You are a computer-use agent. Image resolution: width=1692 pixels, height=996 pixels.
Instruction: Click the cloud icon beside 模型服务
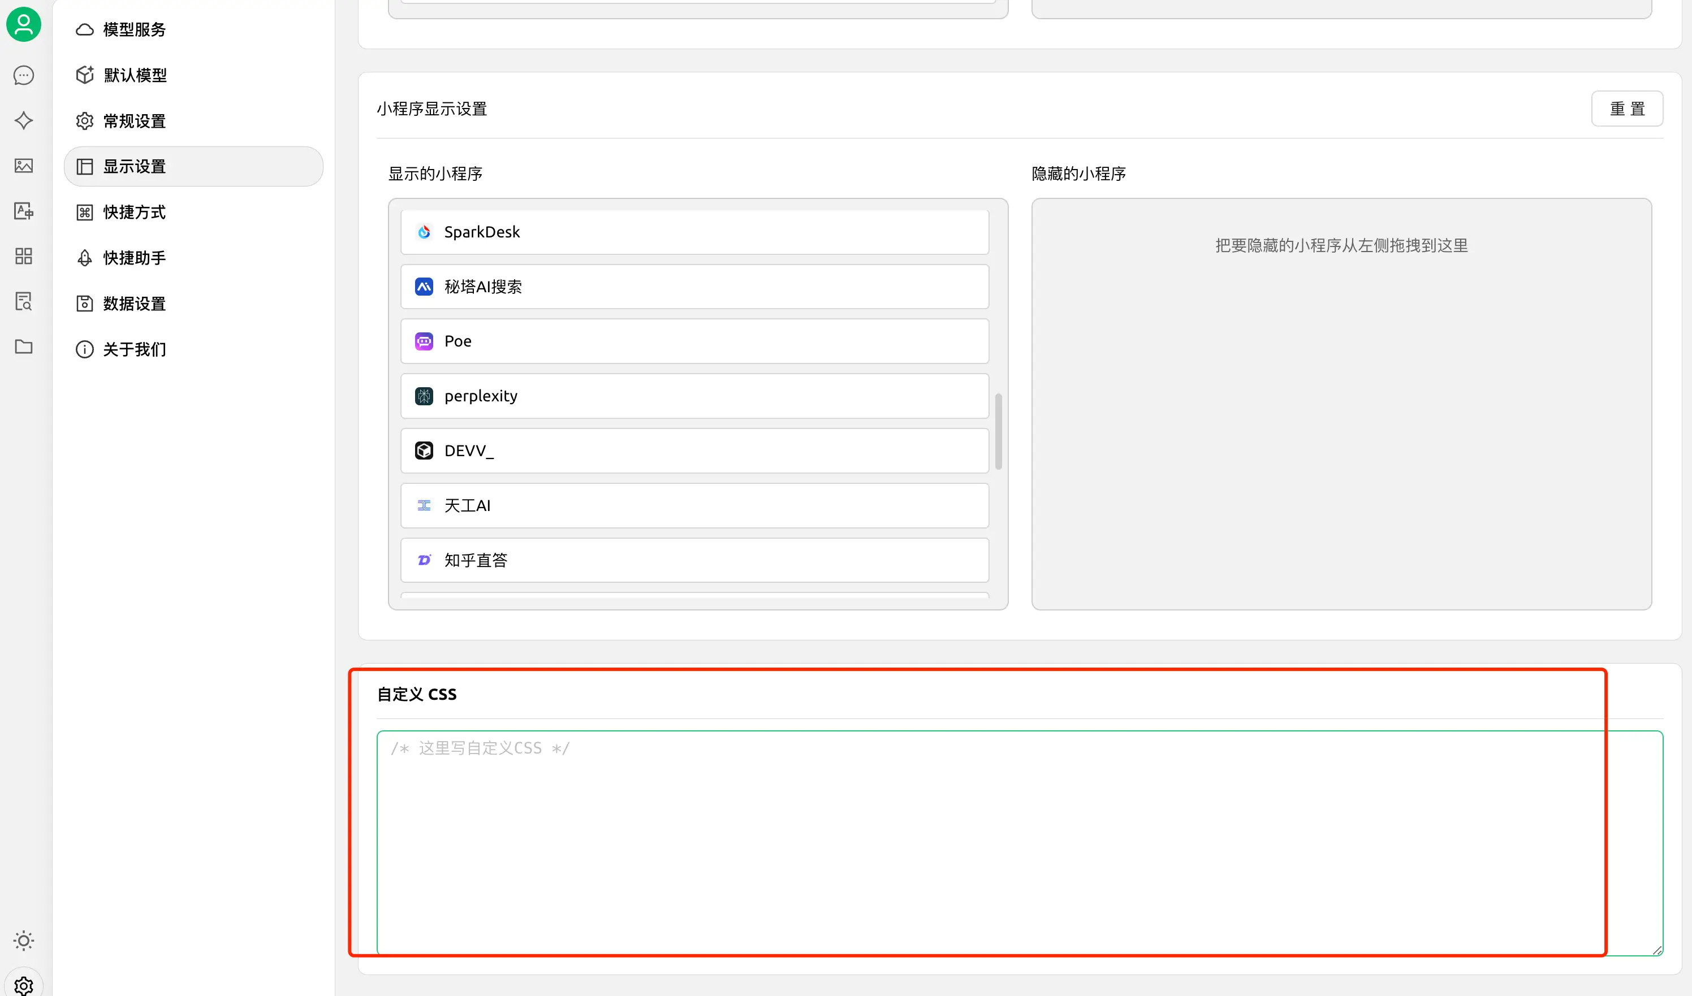coord(85,29)
